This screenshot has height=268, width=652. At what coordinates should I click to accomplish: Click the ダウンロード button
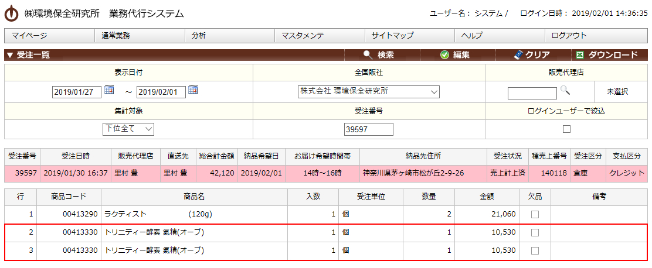[x=613, y=55]
